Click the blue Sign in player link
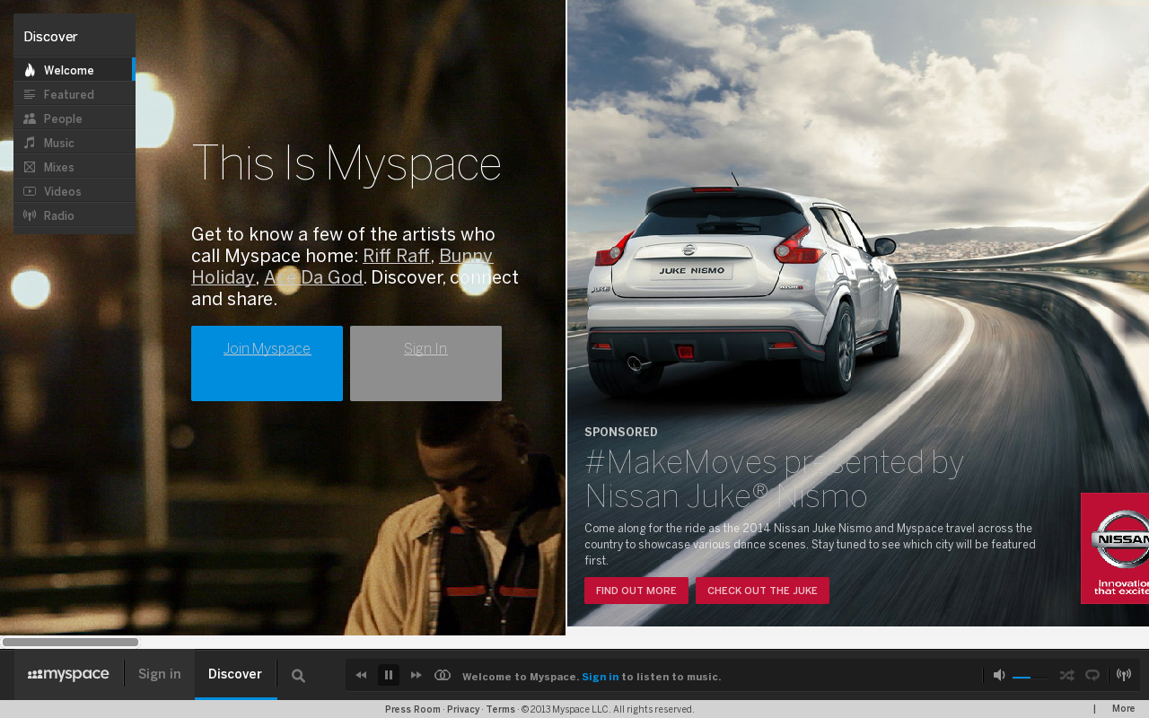Image resolution: width=1149 pixels, height=718 pixels. pyautogui.click(x=601, y=677)
